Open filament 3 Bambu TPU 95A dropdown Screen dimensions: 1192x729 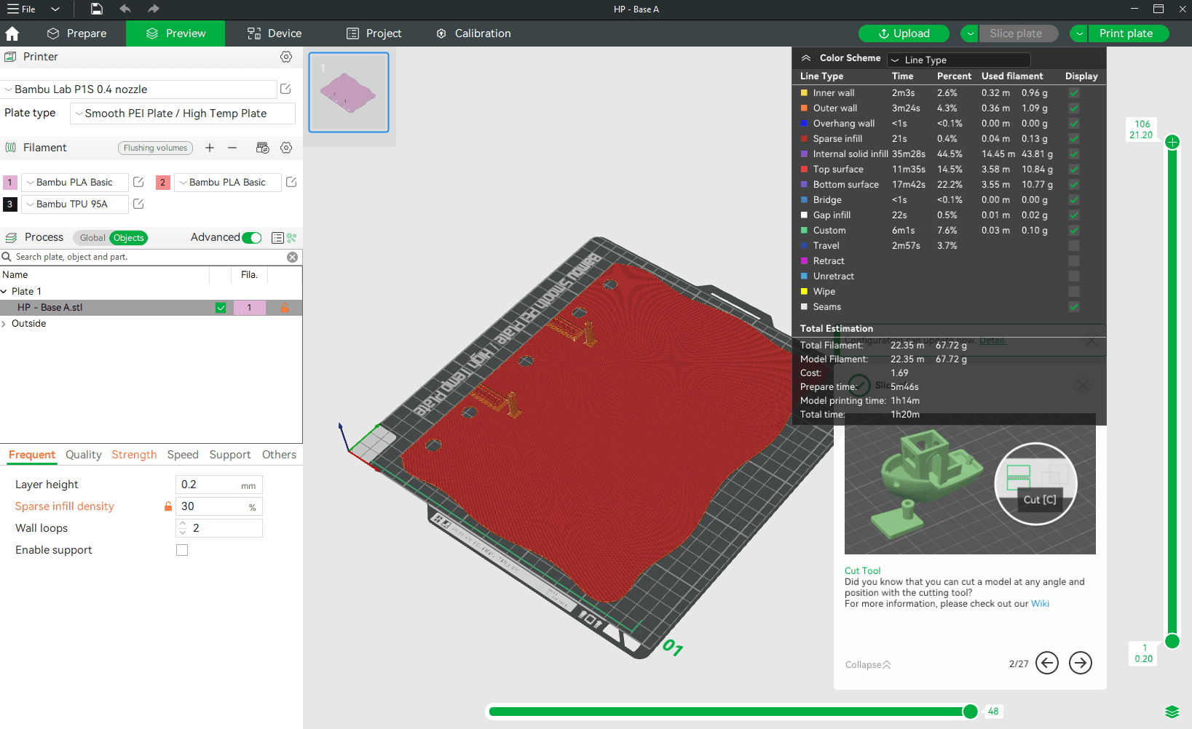click(75, 204)
